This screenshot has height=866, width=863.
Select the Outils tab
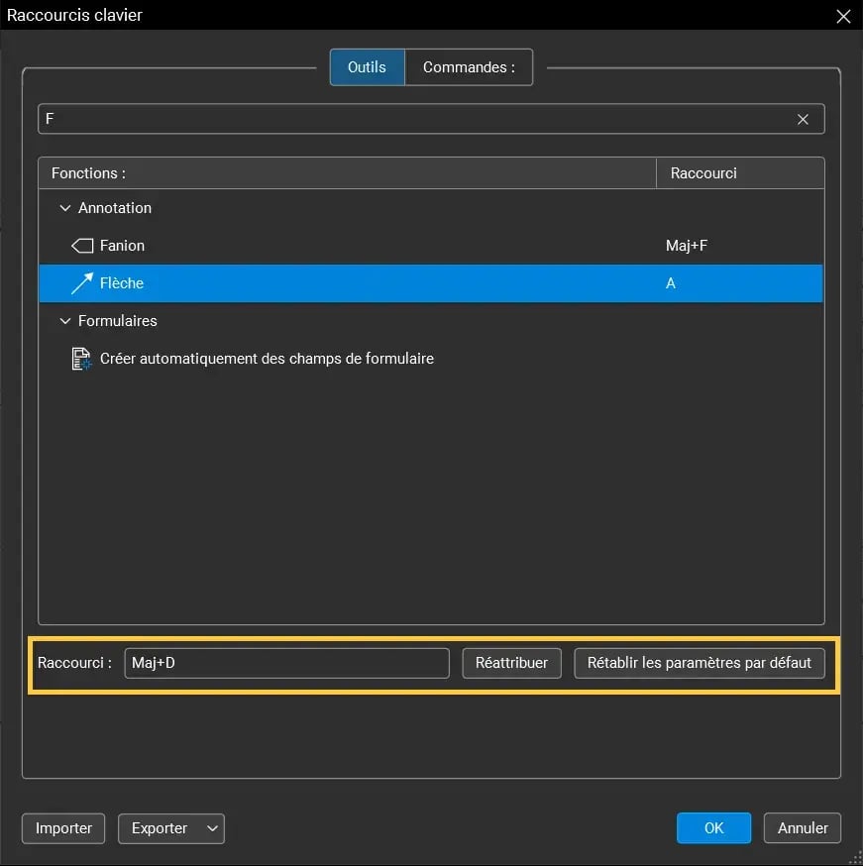point(367,66)
